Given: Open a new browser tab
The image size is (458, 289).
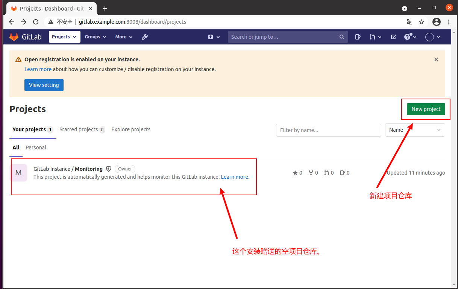Looking at the screenshot, I should coord(105,9).
